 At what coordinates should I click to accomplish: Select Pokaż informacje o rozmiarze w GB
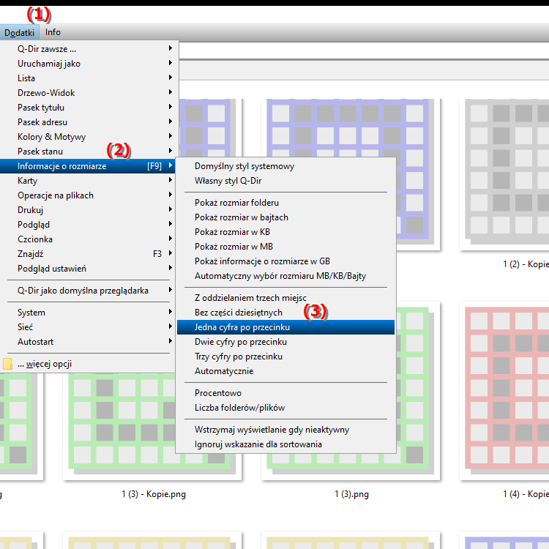[285, 261]
